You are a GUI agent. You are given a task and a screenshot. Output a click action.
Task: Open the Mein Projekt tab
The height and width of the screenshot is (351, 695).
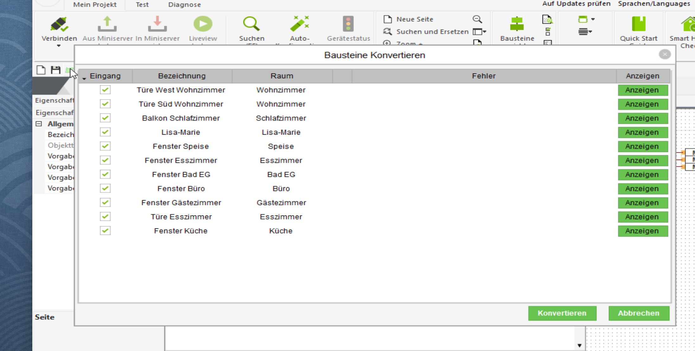(x=95, y=5)
